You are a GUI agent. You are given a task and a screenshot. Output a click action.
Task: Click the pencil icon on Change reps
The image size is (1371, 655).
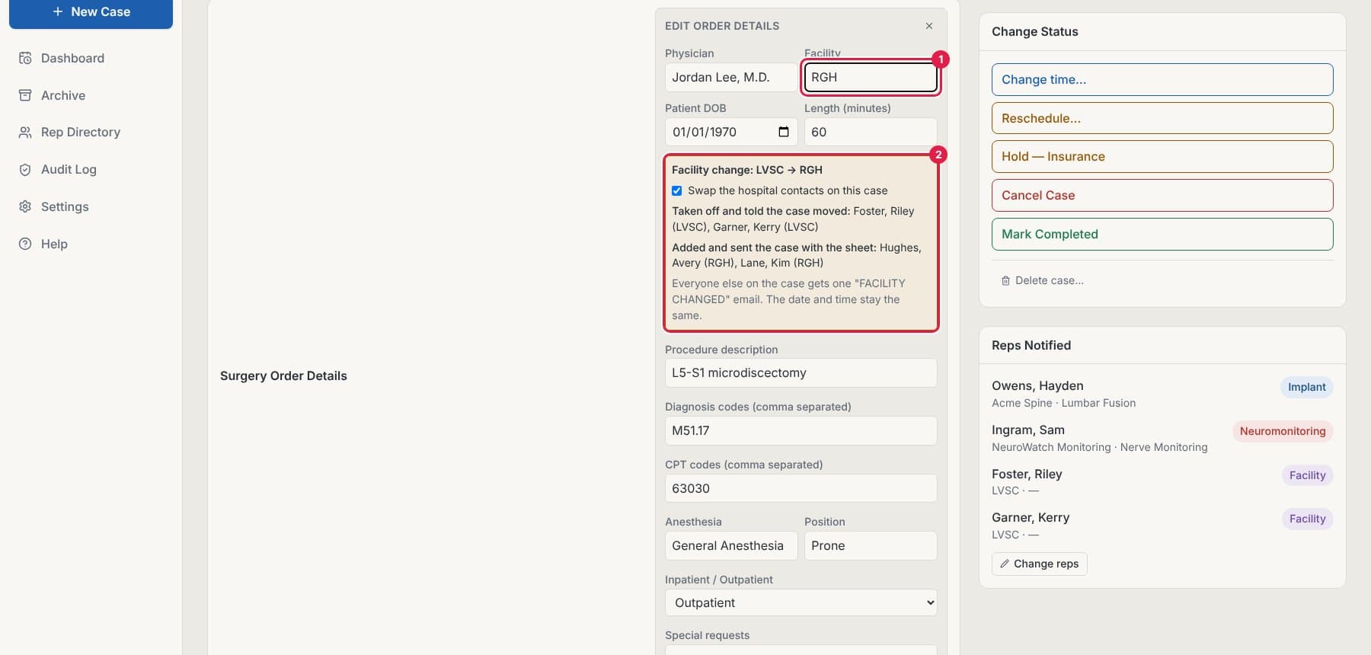coord(1005,564)
